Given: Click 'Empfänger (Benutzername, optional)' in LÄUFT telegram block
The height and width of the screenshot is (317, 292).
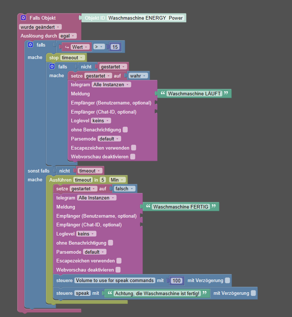Looking at the screenshot, I should click(x=111, y=103).
